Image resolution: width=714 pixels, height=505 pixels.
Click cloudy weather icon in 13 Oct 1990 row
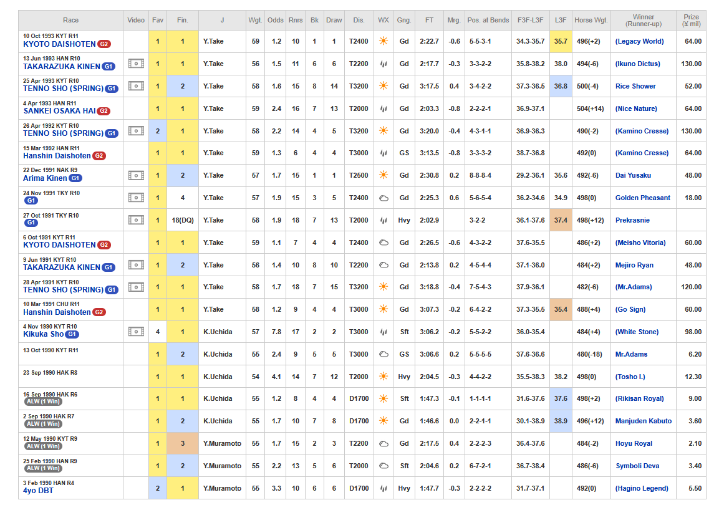384,354
